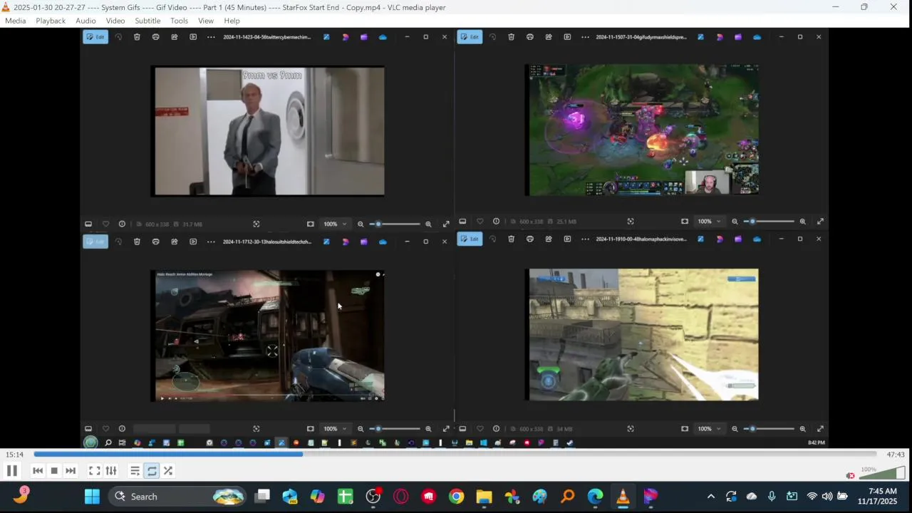Open the Video menu
The width and height of the screenshot is (912, 513).
point(115,21)
